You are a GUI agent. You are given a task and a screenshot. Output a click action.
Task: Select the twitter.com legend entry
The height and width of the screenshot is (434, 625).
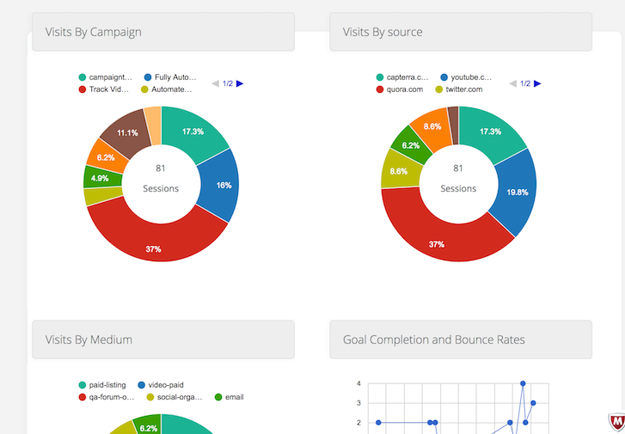(459, 89)
